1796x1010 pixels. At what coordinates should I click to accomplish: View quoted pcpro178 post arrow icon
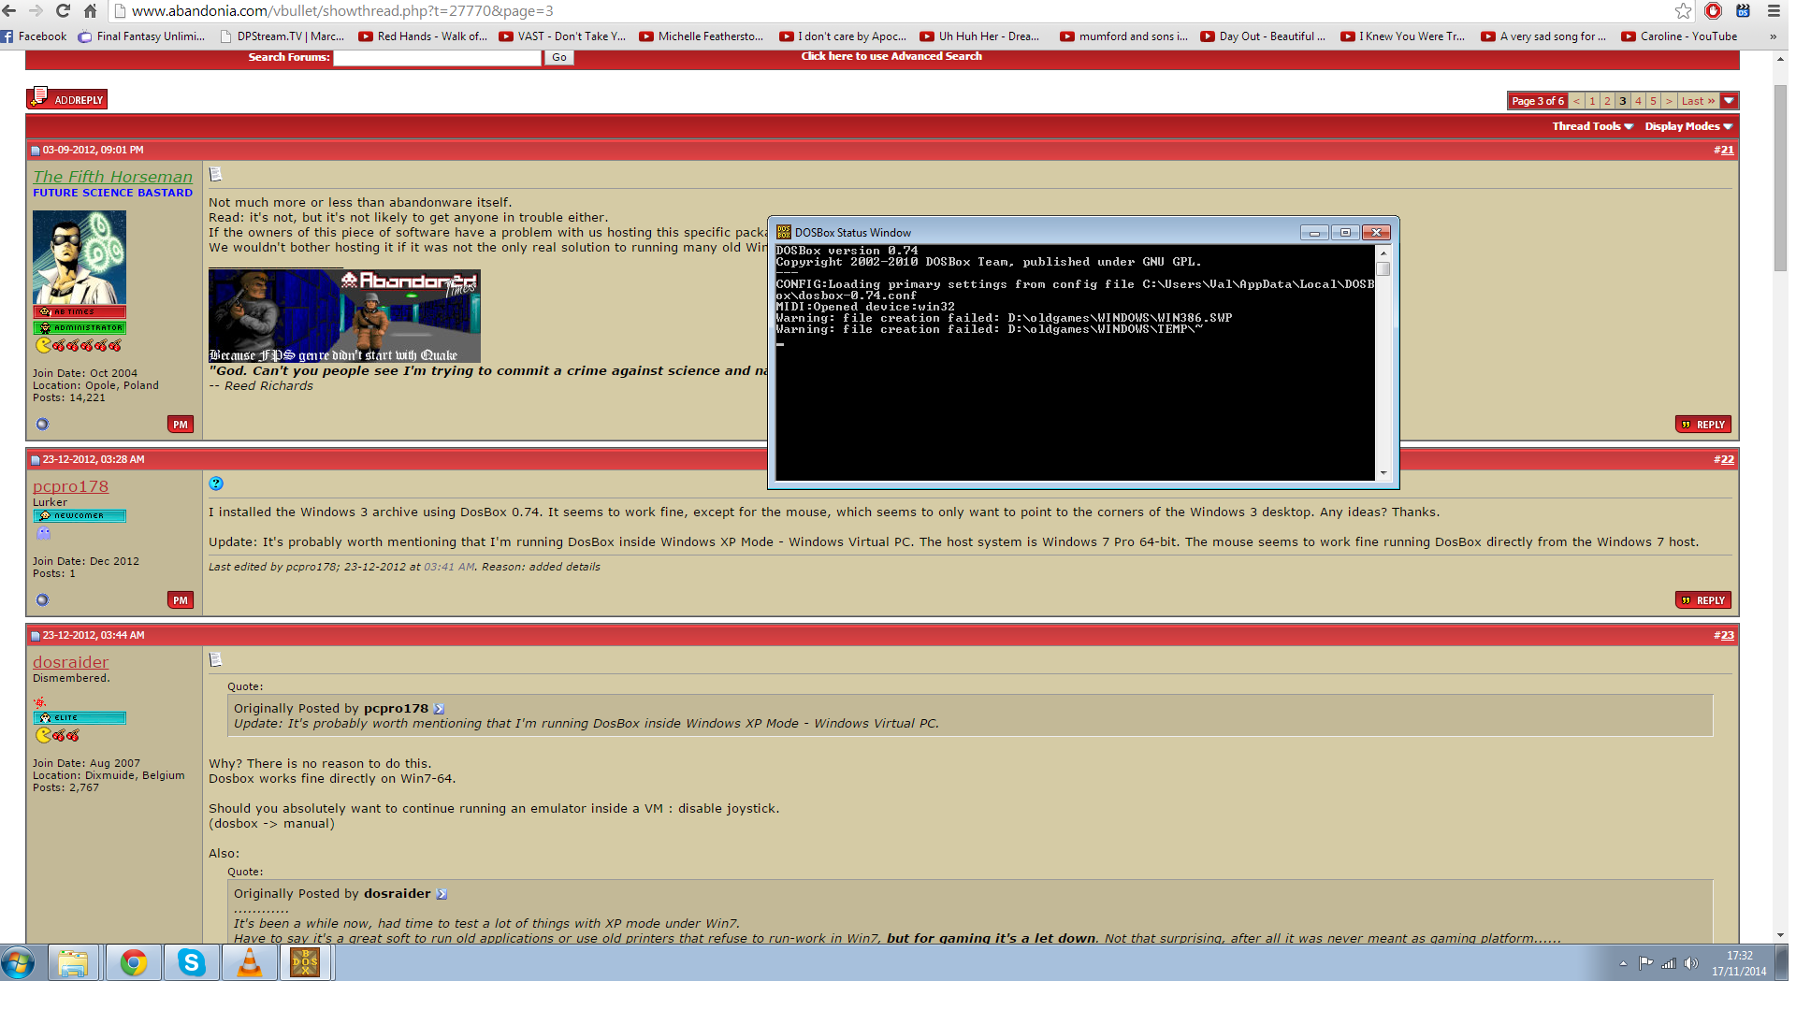tap(440, 709)
